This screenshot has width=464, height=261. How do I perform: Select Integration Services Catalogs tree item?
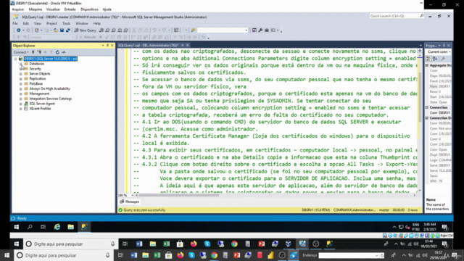50,99
